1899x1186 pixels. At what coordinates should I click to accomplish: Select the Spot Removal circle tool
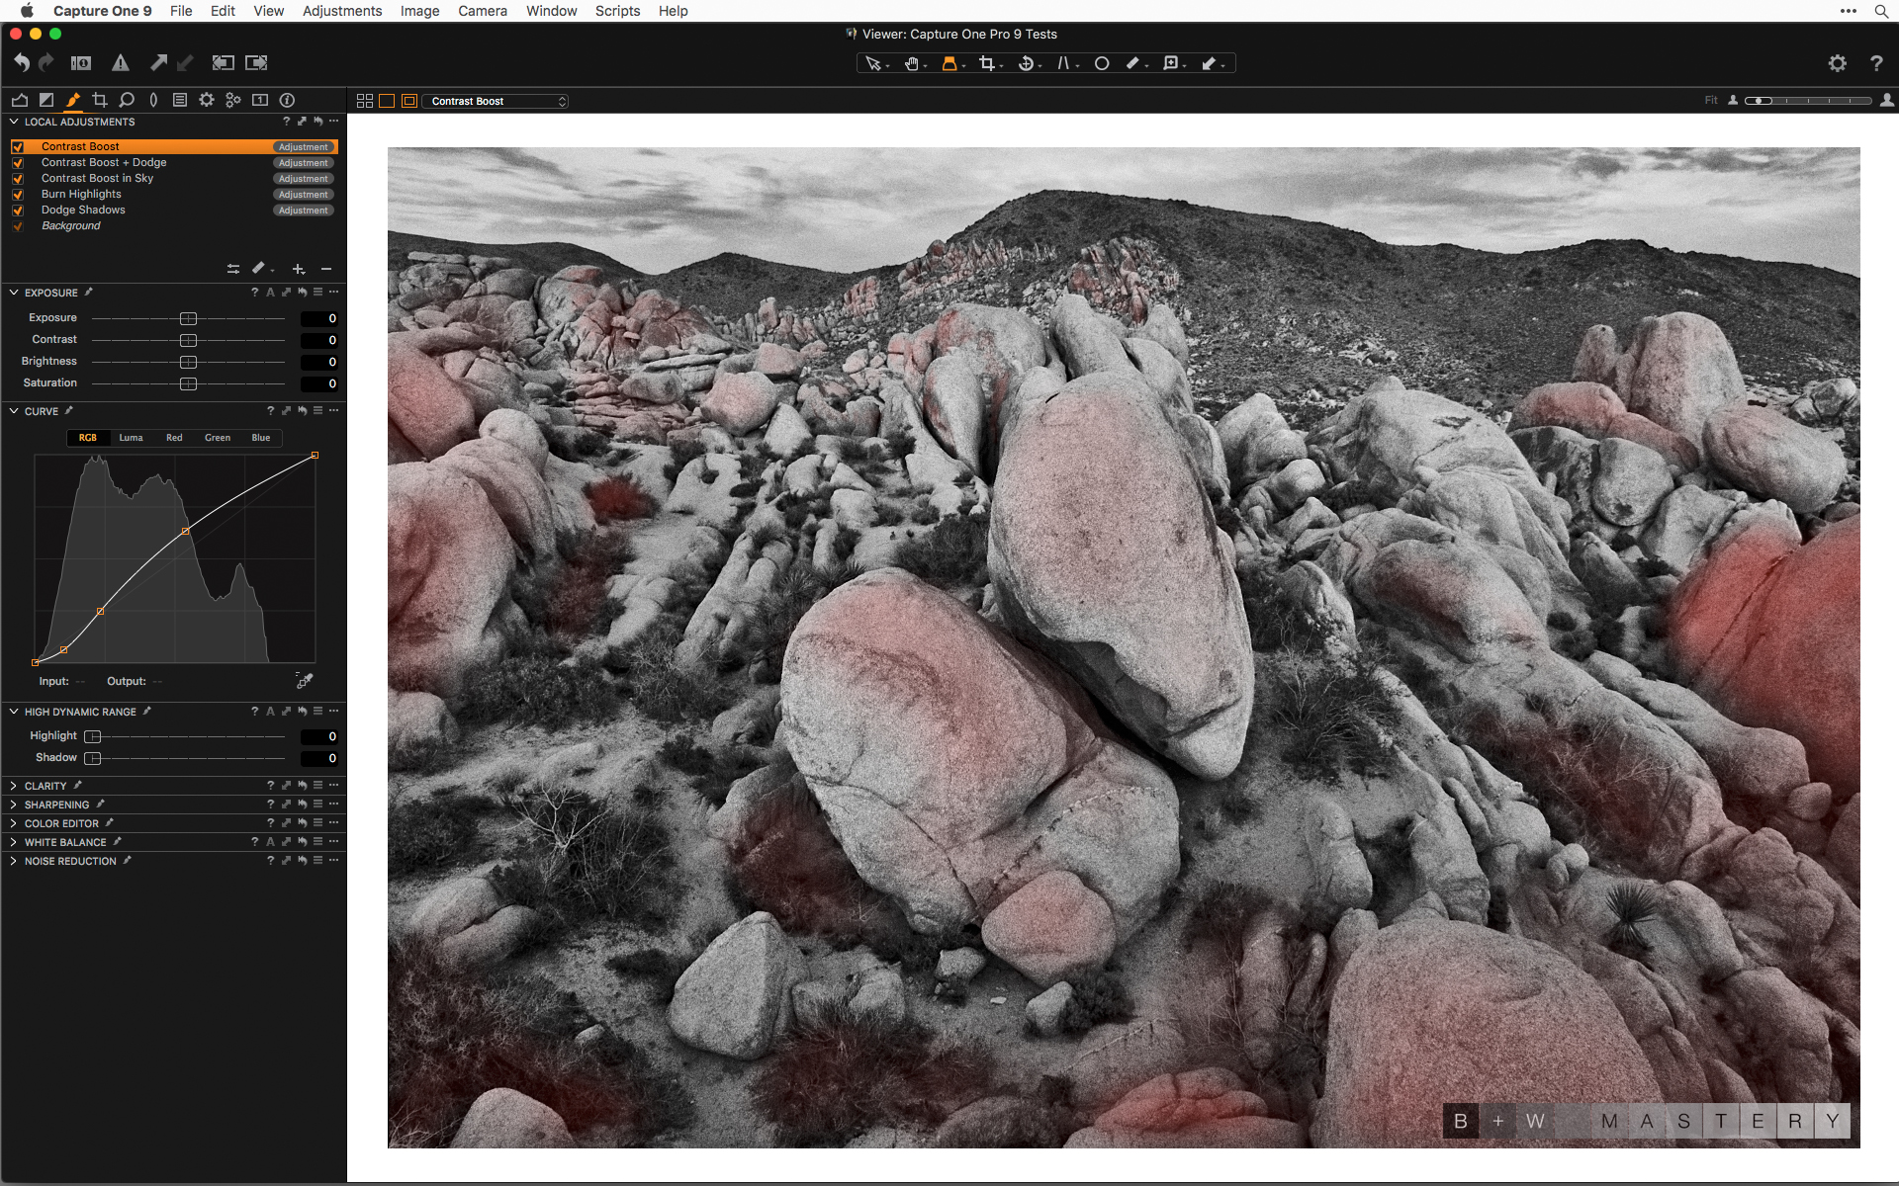point(1101,63)
